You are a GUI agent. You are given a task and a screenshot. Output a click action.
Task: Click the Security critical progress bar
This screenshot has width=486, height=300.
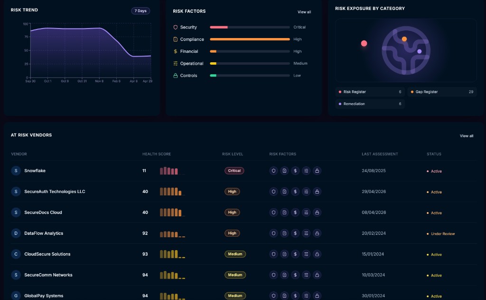250,27
